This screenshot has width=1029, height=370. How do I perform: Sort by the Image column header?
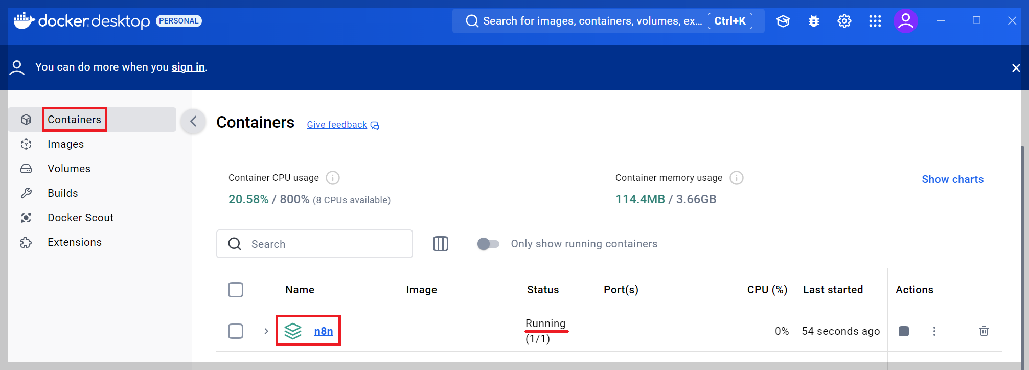coord(422,290)
